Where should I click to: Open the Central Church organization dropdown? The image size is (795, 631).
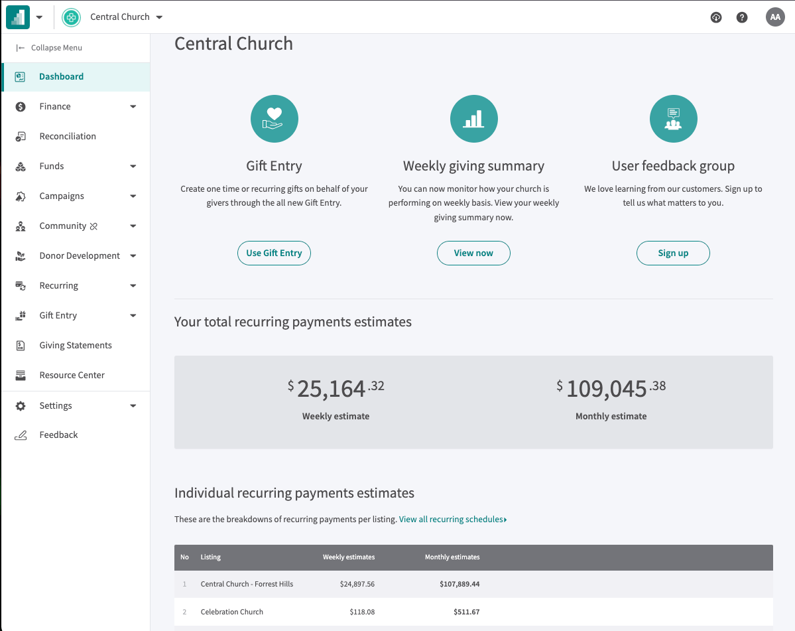159,17
